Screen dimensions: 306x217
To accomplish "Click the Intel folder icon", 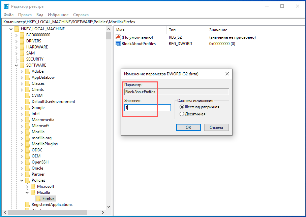I will coord(28,114).
